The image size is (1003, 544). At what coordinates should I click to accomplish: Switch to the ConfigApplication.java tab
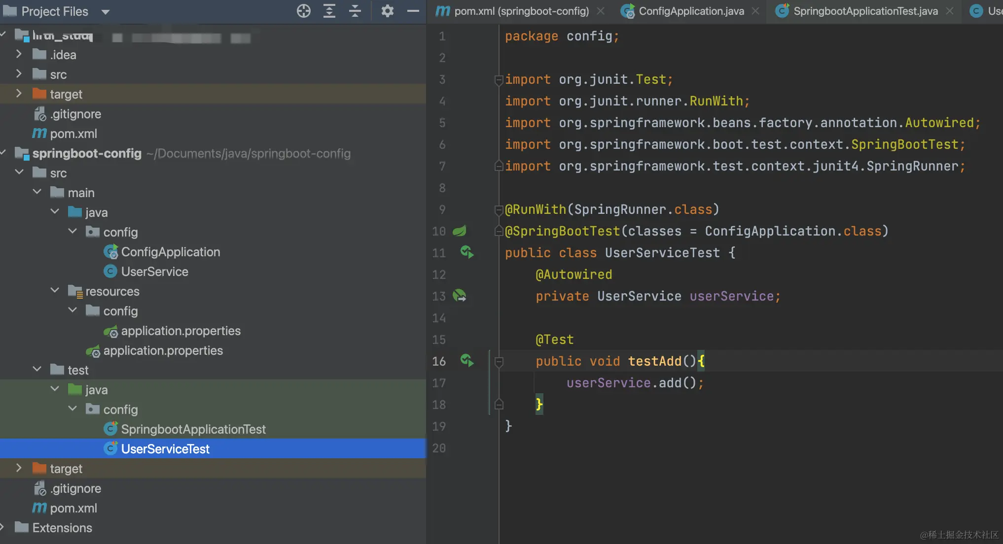click(690, 11)
